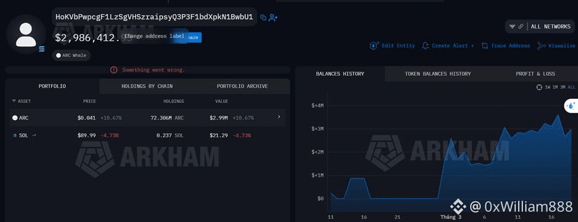
Task: Open the profile avatar image
Action: point(26,34)
